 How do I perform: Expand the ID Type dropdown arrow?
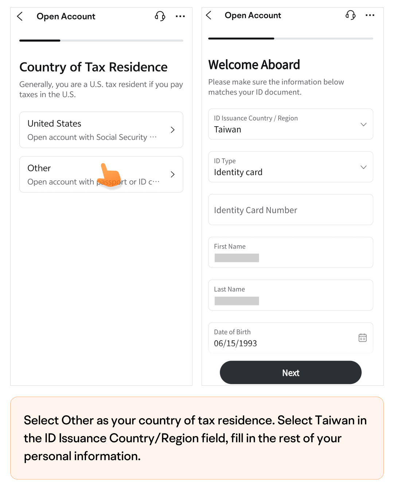363,167
